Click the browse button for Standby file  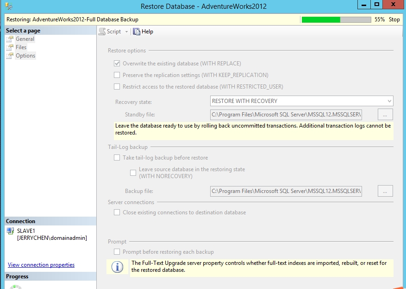(x=385, y=115)
